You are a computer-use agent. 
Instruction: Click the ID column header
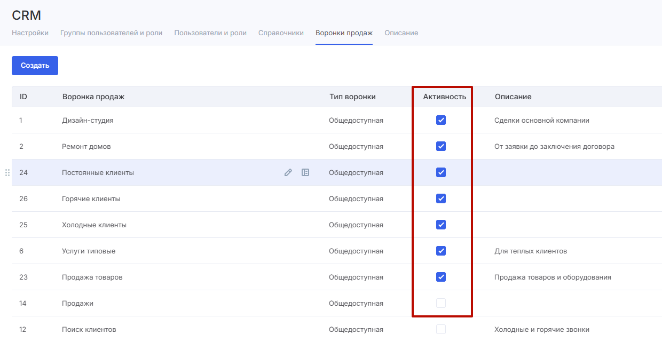point(23,97)
